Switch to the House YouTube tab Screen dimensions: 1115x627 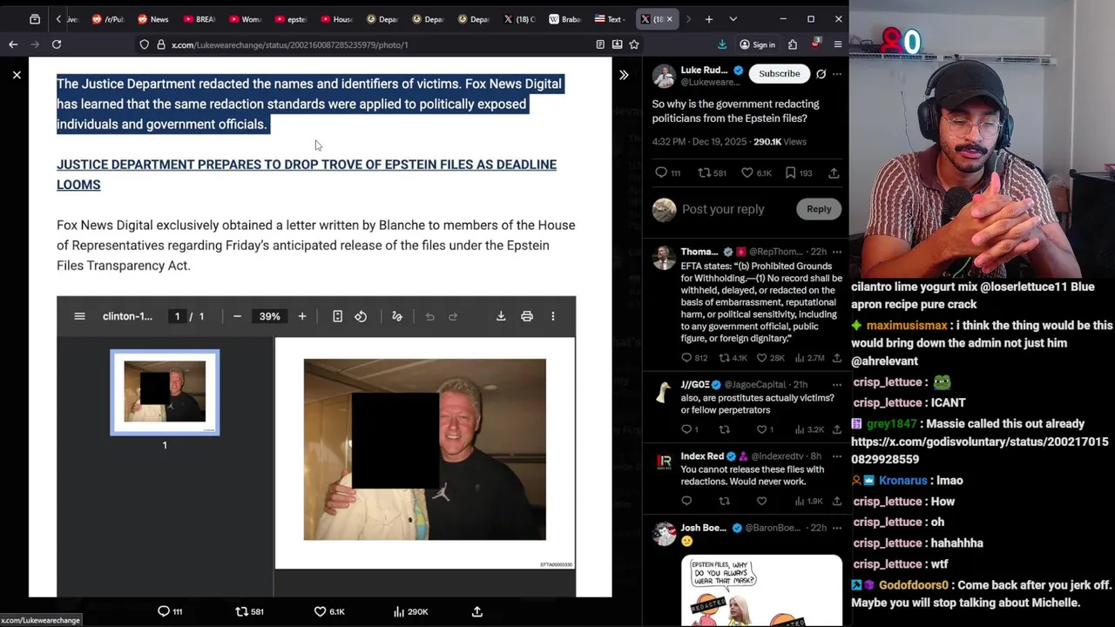pos(336,19)
